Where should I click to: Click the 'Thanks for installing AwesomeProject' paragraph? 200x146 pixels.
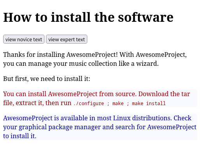coord(95,59)
